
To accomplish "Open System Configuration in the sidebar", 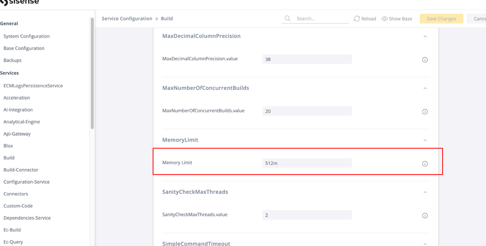I will pos(26,36).
